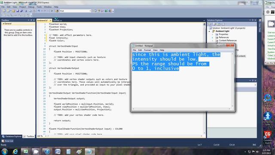Expand the Content References node
This screenshot has height=155, width=275.
pos(213,40)
